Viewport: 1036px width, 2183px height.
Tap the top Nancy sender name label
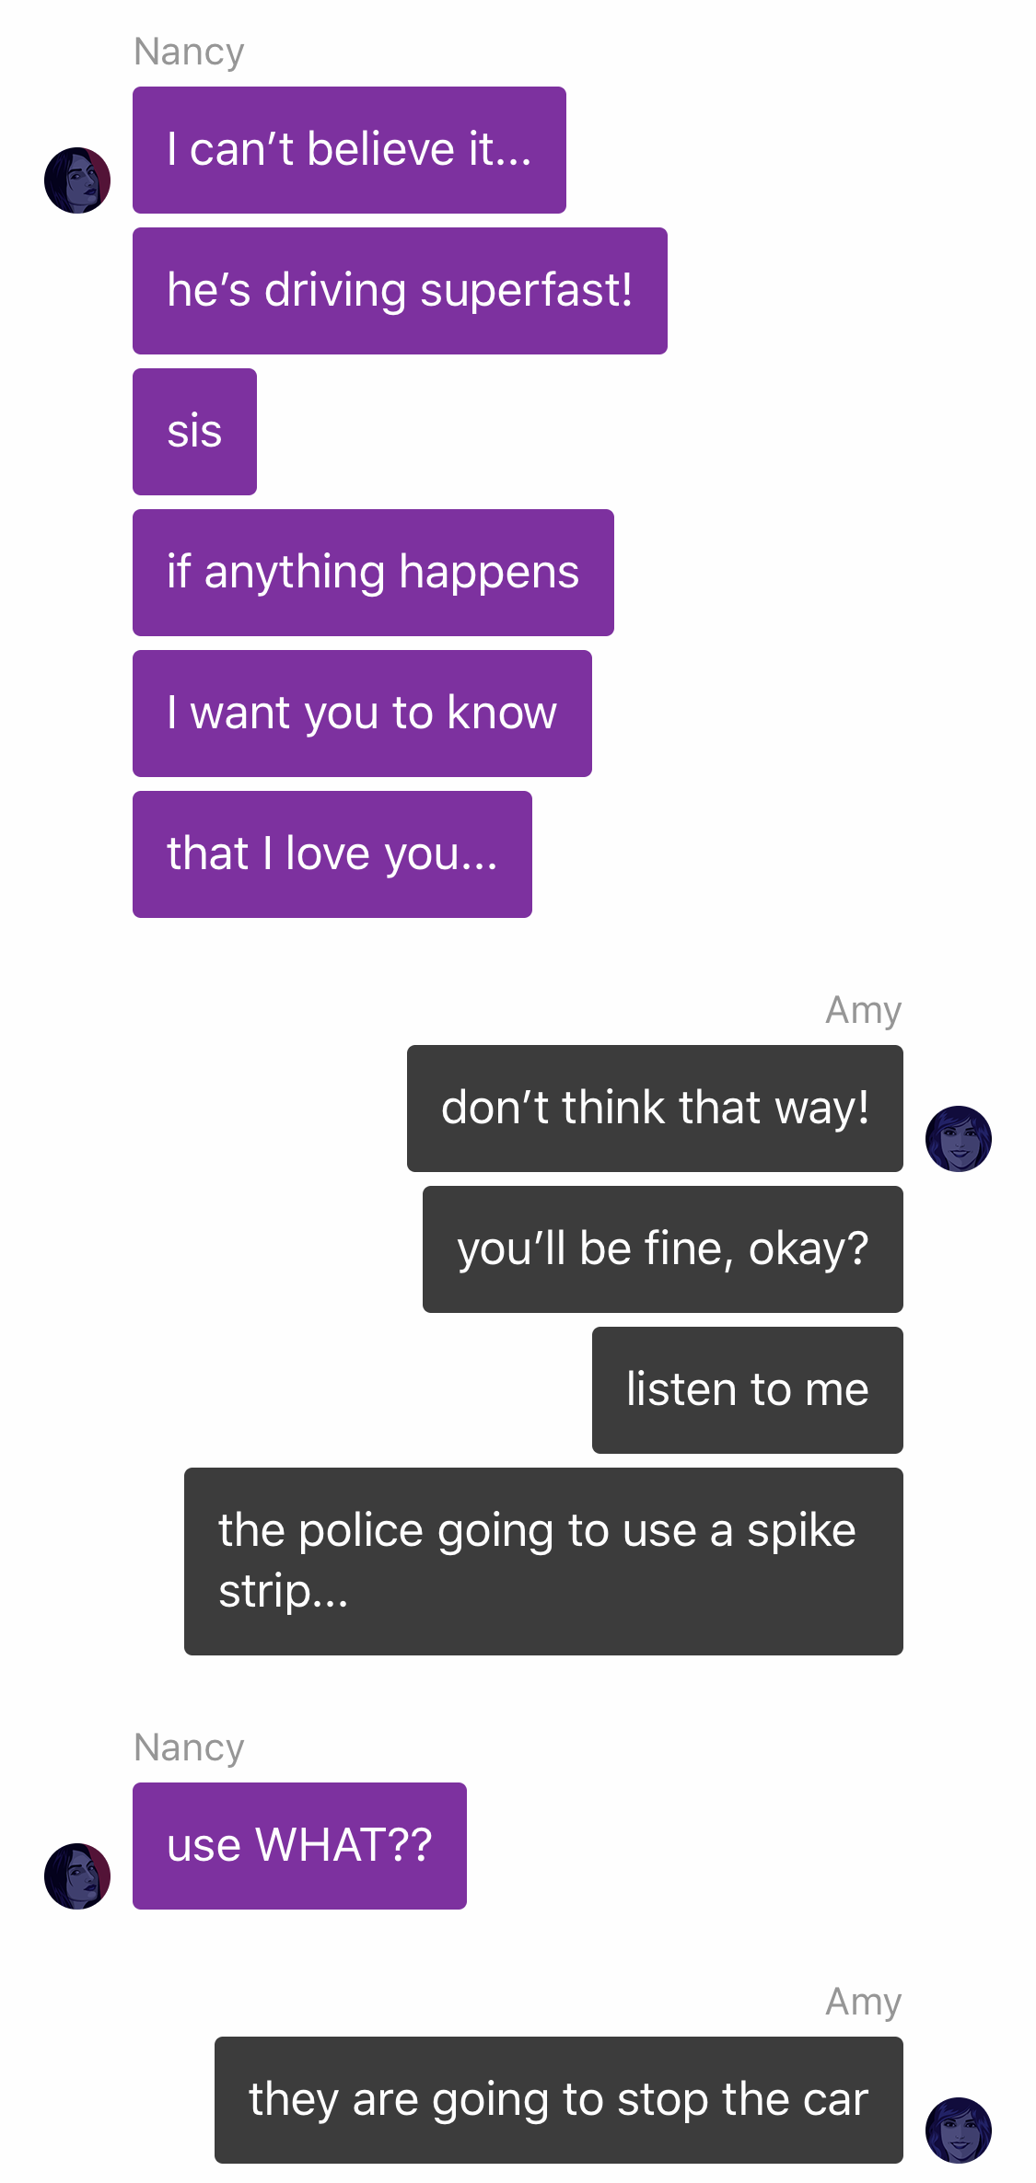pyautogui.click(x=189, y=52)
